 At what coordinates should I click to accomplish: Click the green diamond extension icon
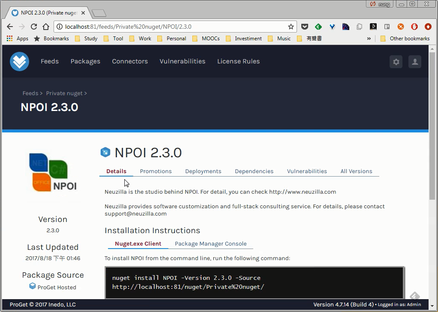pos(318,27)
